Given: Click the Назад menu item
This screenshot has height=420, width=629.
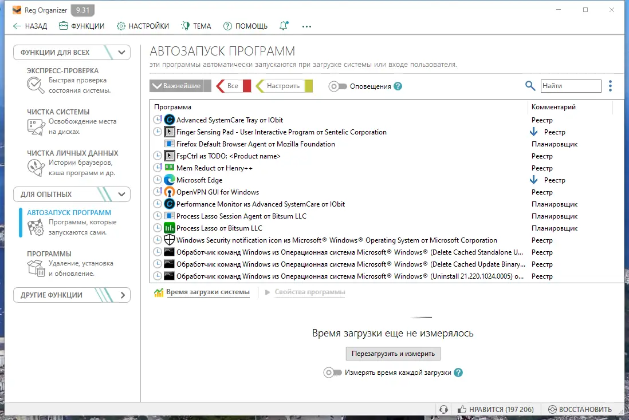Looking at the screenshot, I should click(30, 26).
